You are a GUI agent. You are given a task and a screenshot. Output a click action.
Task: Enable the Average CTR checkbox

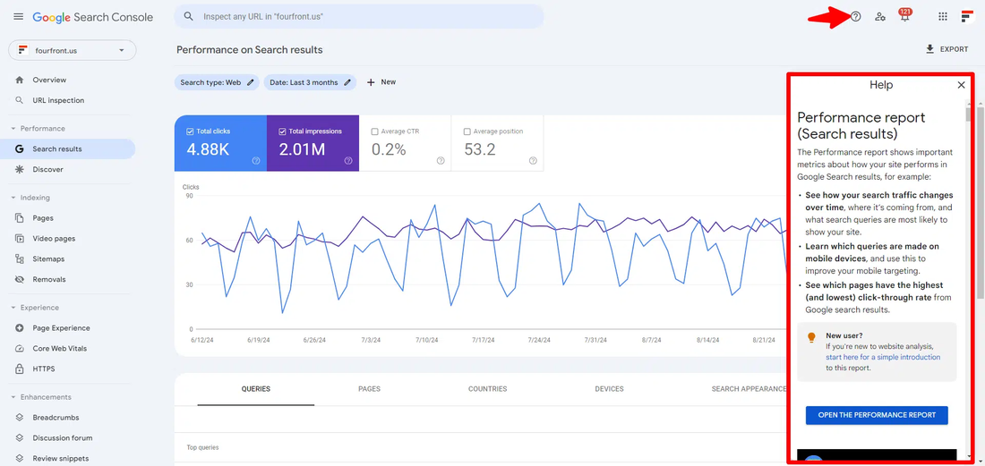pyautogui.click(x=374, y=131)
